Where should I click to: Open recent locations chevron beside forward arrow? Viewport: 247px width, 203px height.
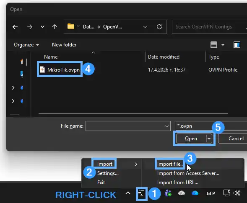[42, 27]
